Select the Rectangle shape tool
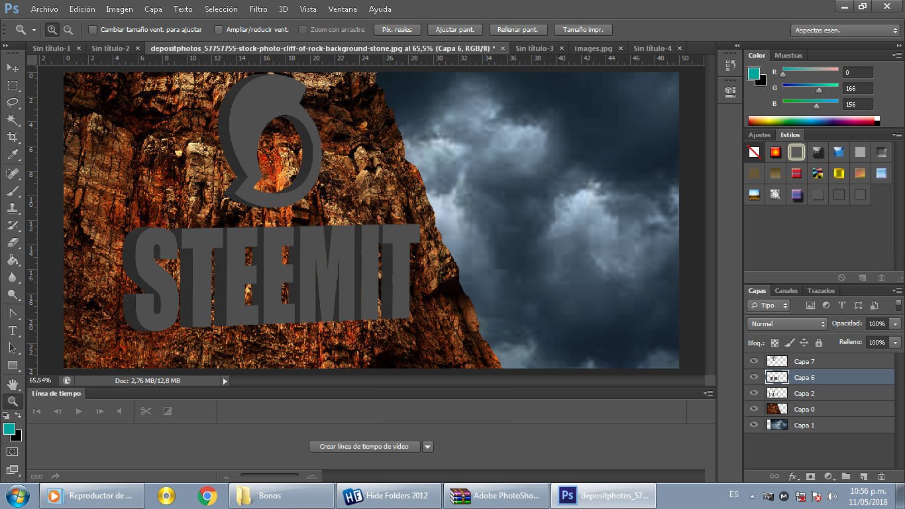The width and height of the screenshot is (905, 509). (13, 365)
